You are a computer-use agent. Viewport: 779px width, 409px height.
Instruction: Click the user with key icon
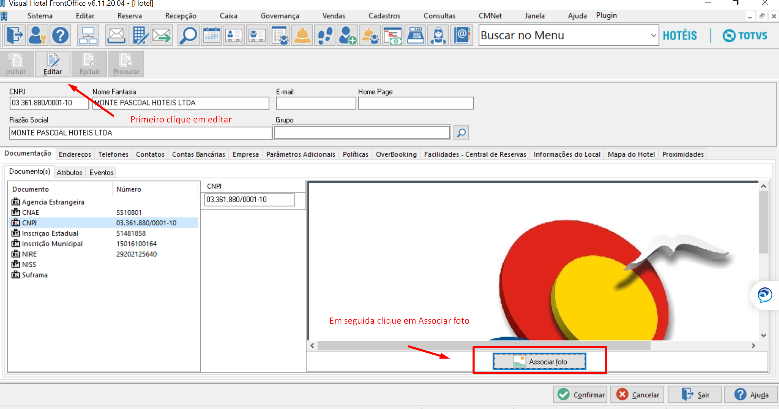(38, 36)
